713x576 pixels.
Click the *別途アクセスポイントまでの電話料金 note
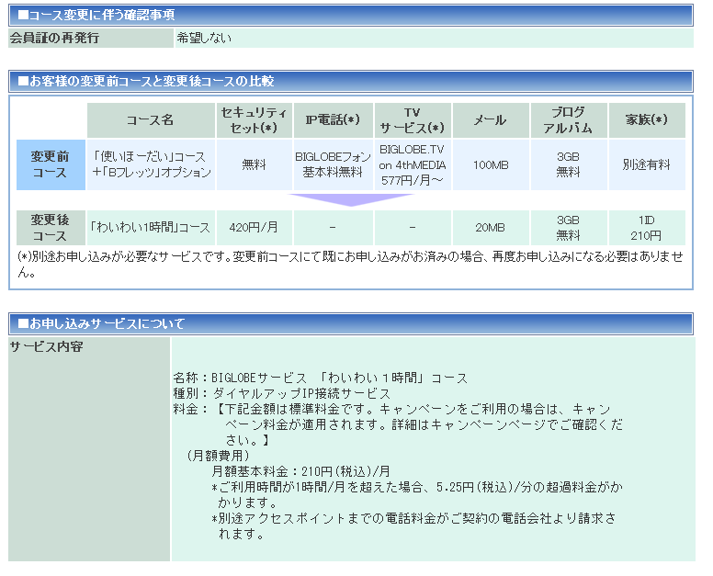413,525
